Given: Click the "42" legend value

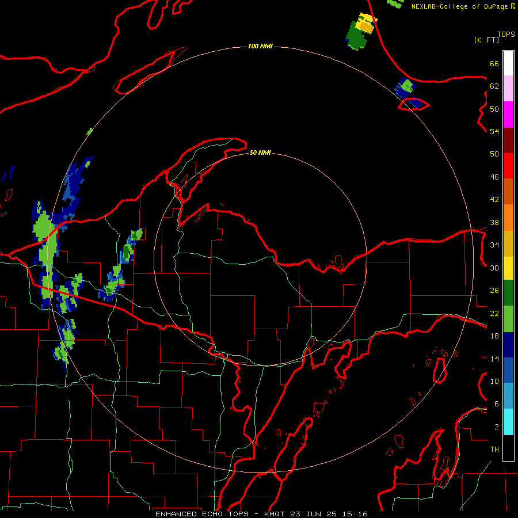Looking at the screenshot, I should coord(494,200).
